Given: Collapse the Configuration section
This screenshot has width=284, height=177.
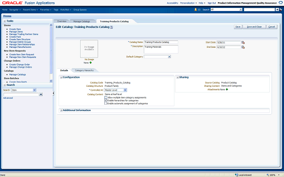Looking at the screenshot, I should point(61,77).
